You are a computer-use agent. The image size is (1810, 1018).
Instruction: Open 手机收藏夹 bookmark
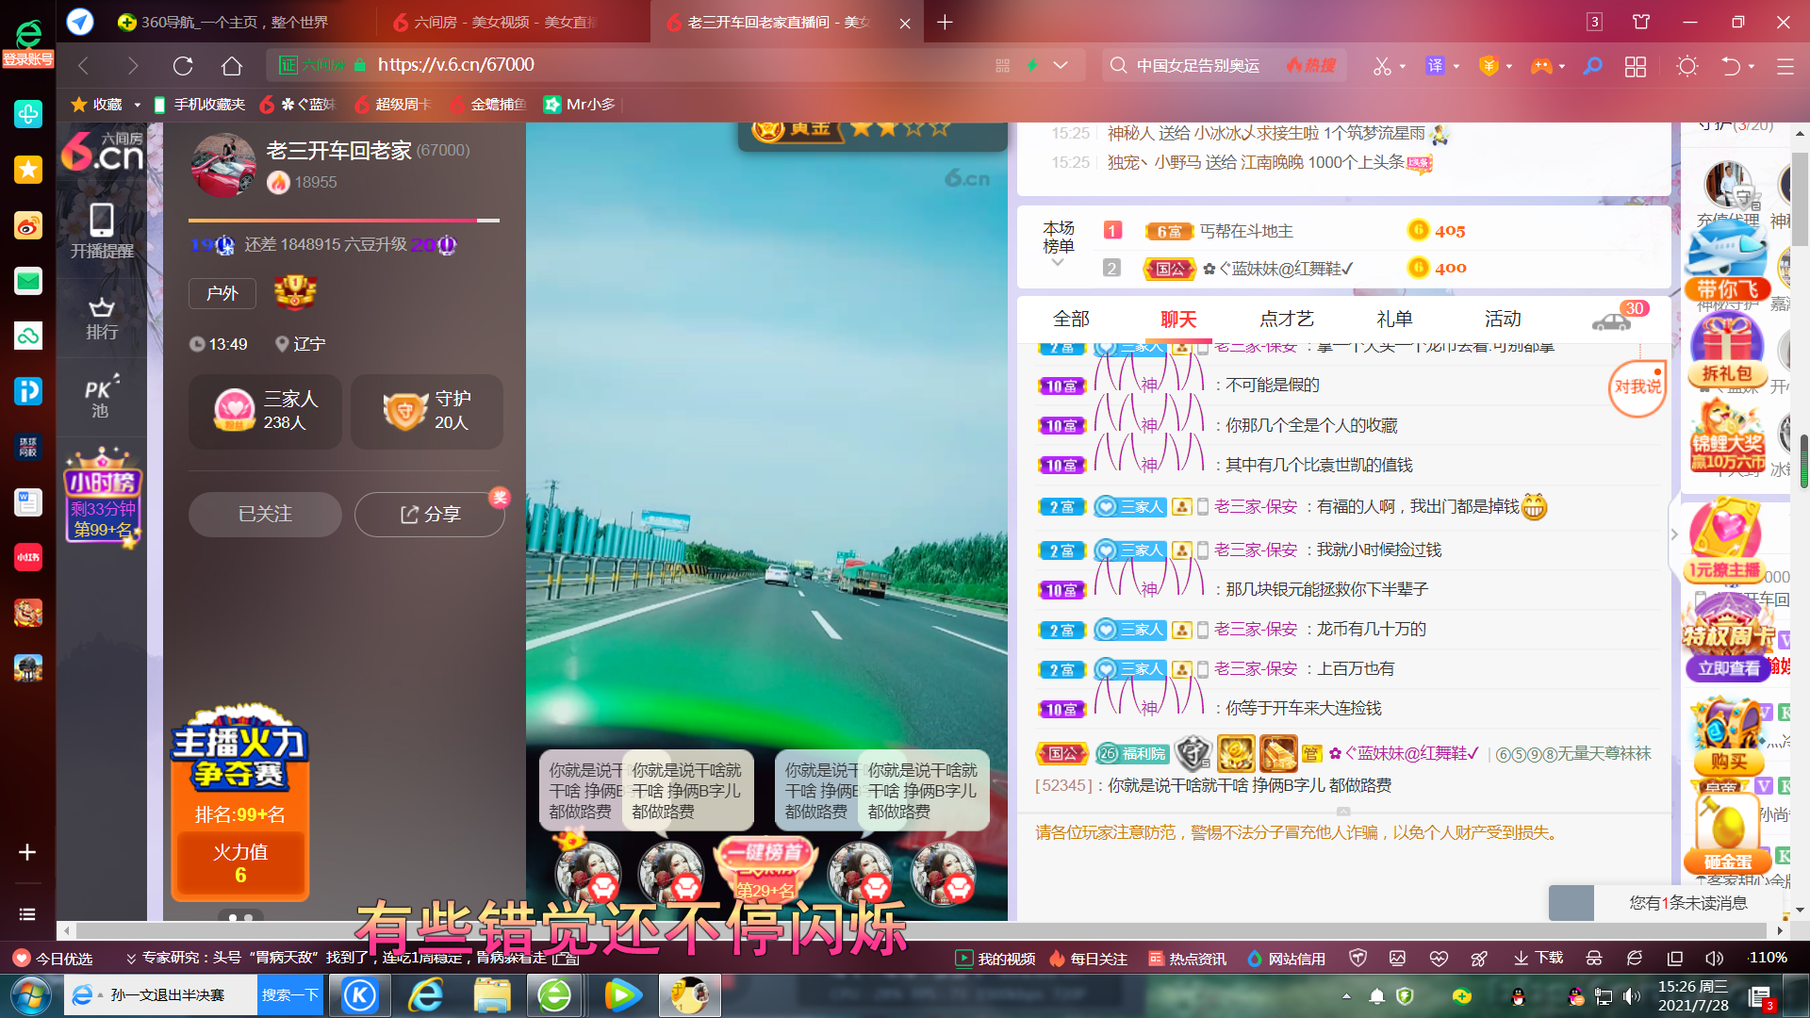click(x=199, y=105)
